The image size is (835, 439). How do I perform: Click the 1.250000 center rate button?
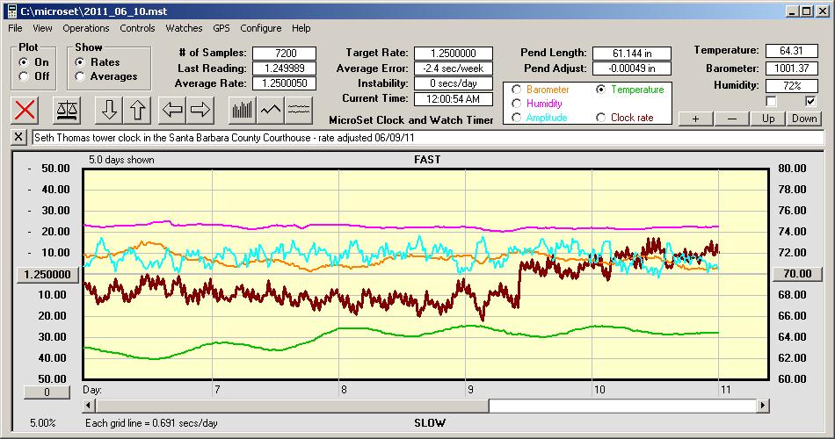(x=47, y=275)
